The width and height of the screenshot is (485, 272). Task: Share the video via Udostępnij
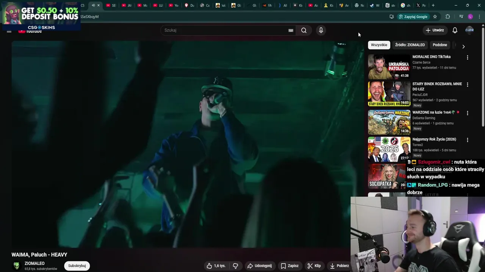(x=260, y=266)
